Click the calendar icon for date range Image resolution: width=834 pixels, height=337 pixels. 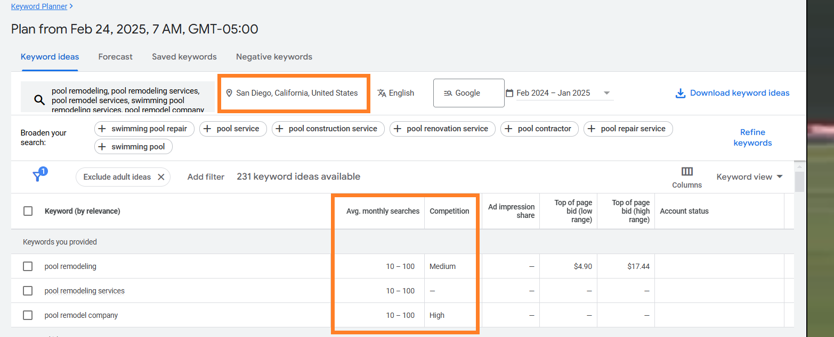(x=509, y=93)
